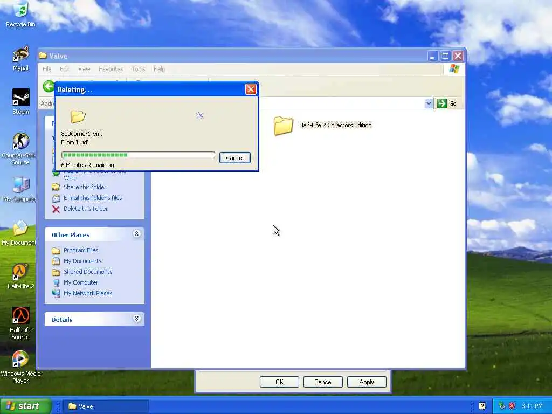Click the red X Delete folder icon
The height and width of the screenshot is (414, 552).
tap(56, 209)
